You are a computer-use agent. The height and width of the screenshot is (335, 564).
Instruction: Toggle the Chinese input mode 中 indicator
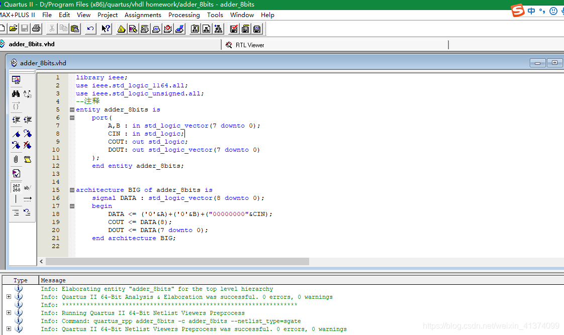(531, 11)
